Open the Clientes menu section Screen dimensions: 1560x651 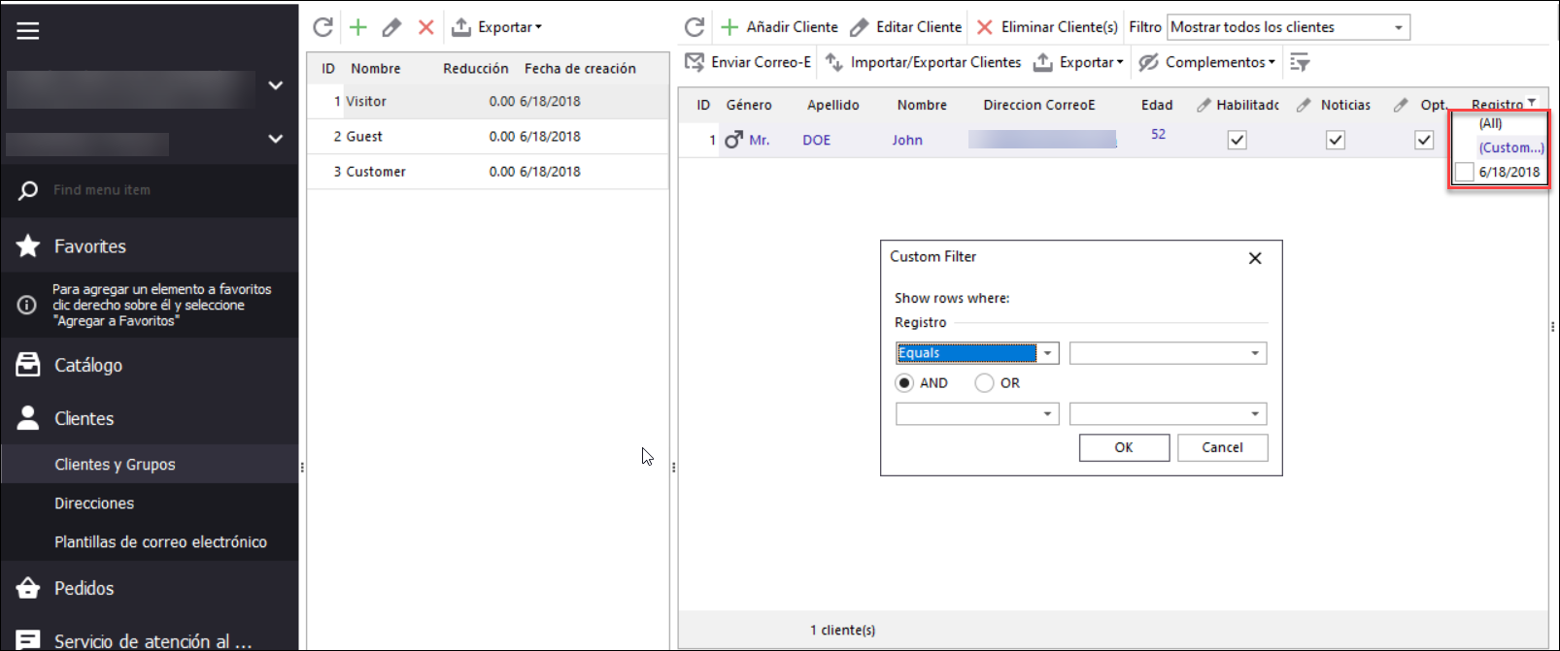[x=150, y=418]
